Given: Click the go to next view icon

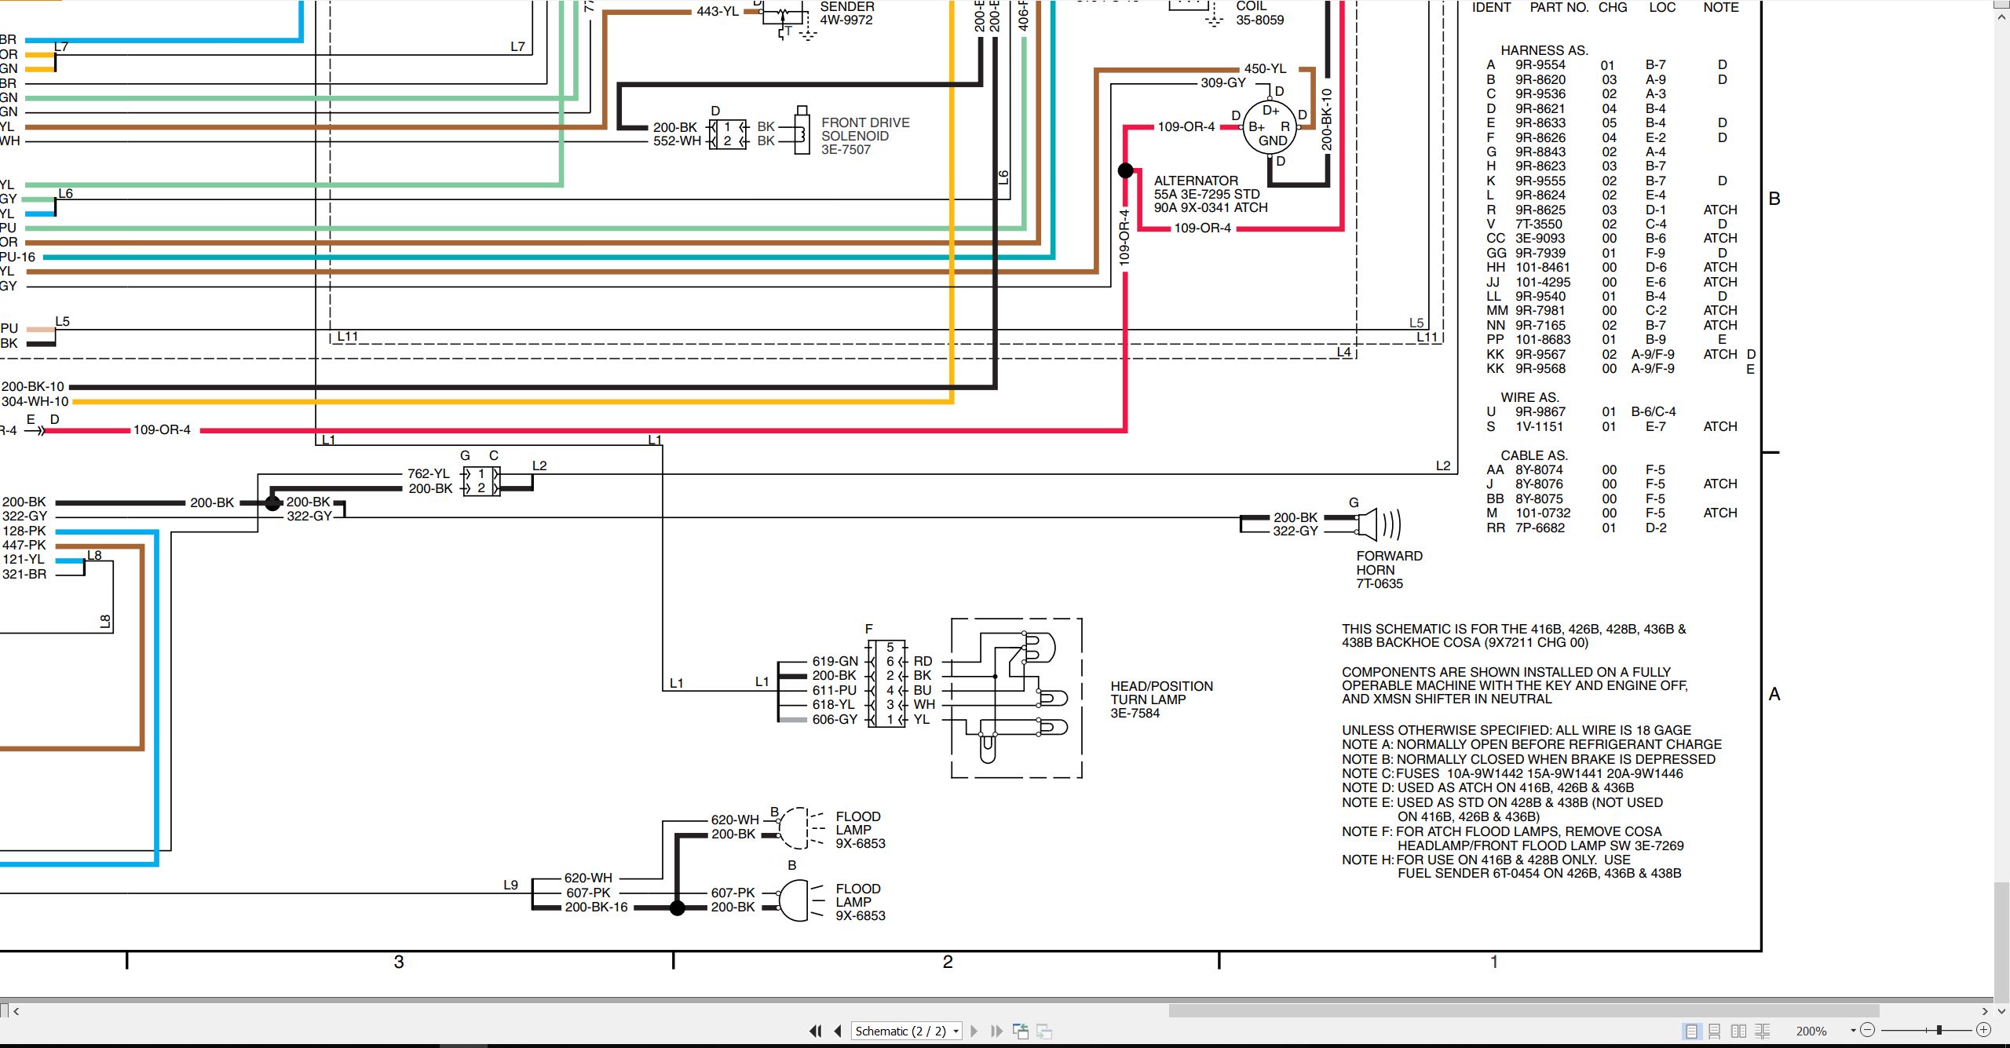Looking at the screenshot, I should (1044, 1031).
